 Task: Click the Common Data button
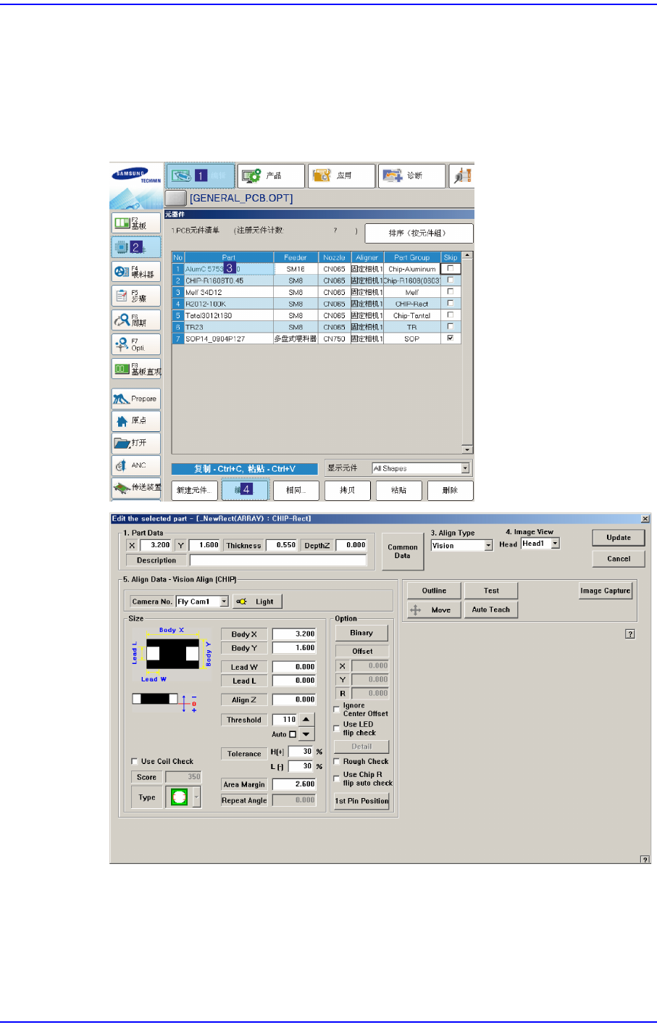(403, 552)
